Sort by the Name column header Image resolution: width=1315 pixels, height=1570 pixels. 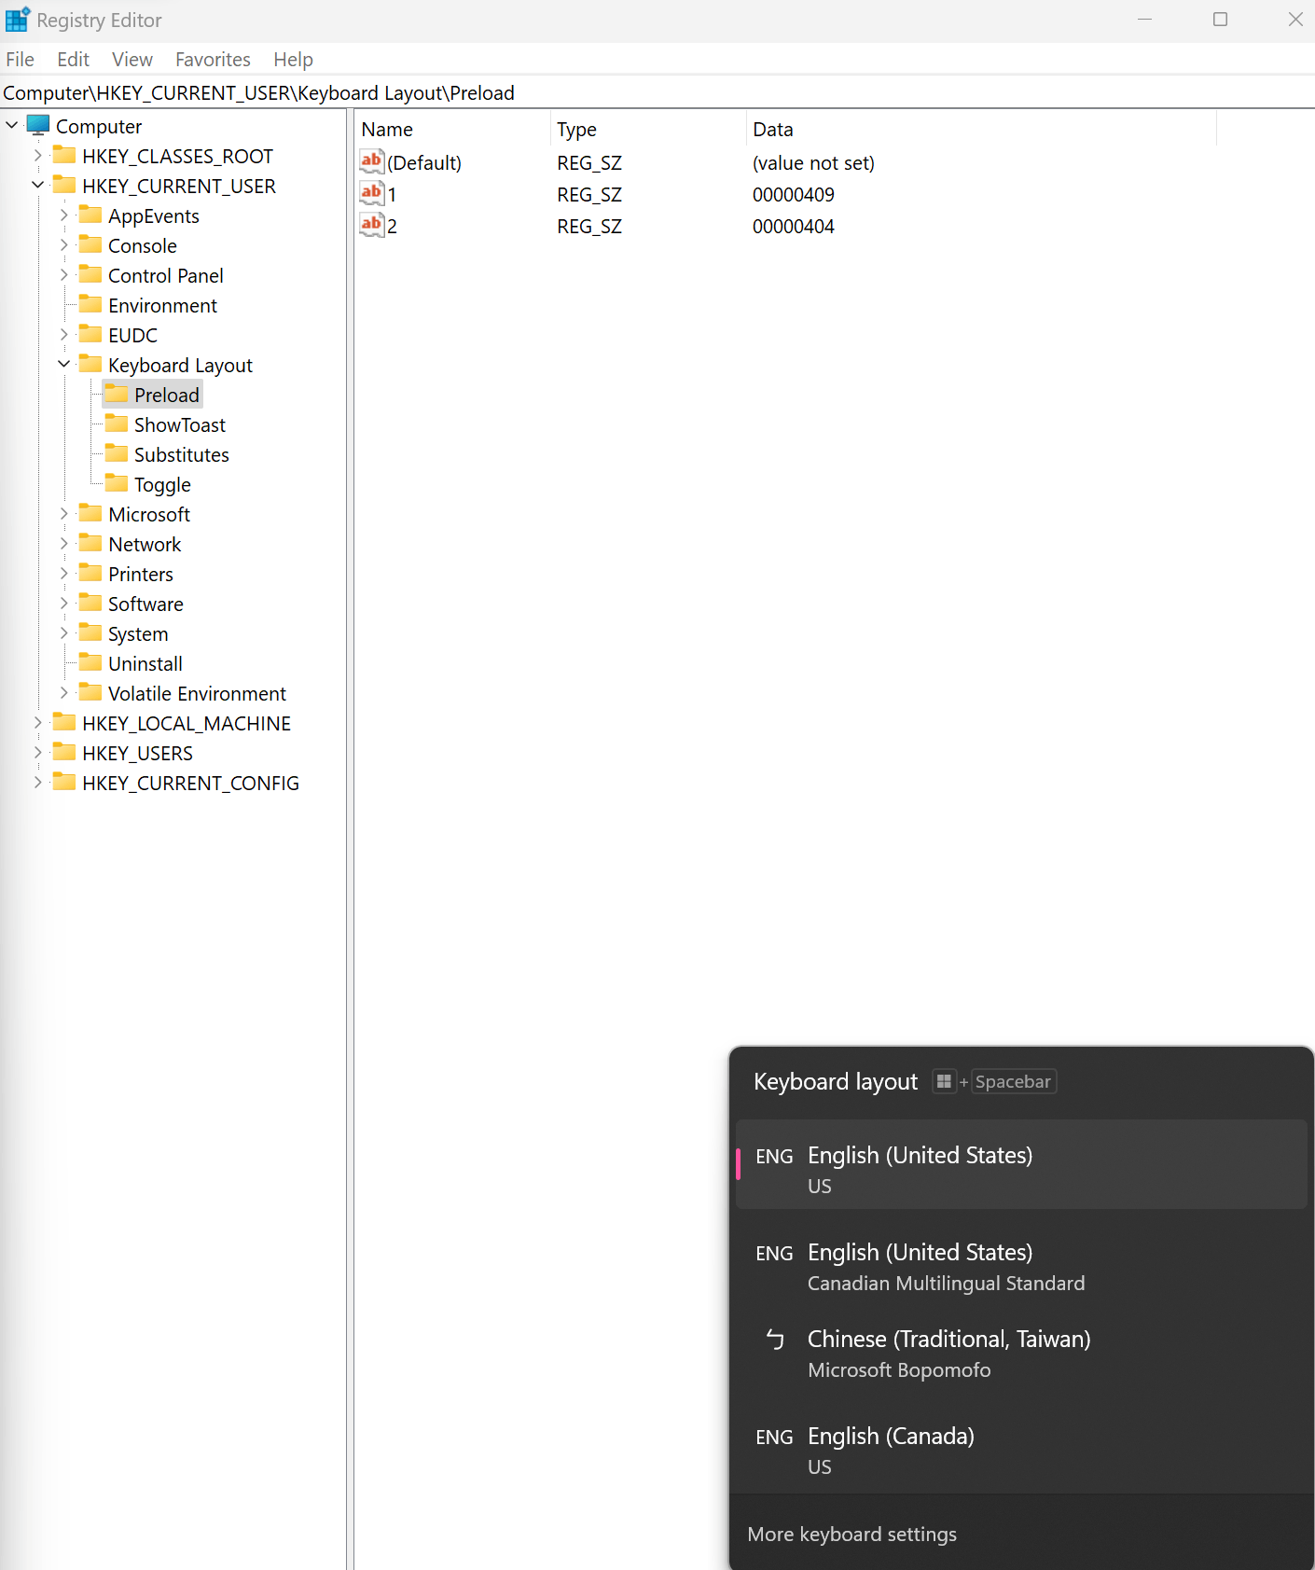452,130
